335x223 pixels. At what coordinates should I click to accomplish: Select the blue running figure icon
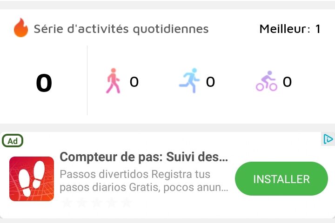tap(189, 80)
